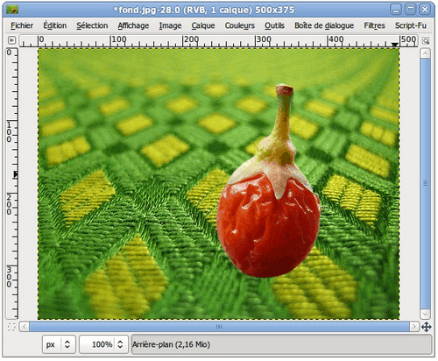Click the zoom-on-resize magnifier icon
This screenshot has width=438, height=361.
tap(426, 40)
